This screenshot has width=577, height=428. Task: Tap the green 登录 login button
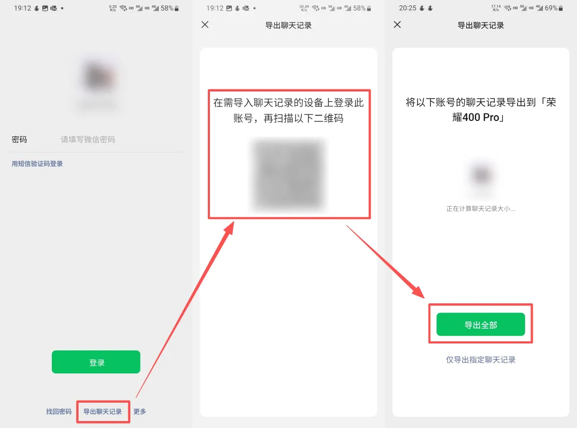[96, 362]
